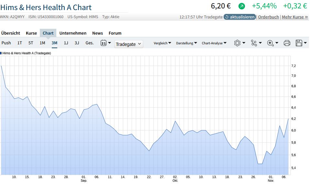Expand arrow next to the share icon

[260, 43]
